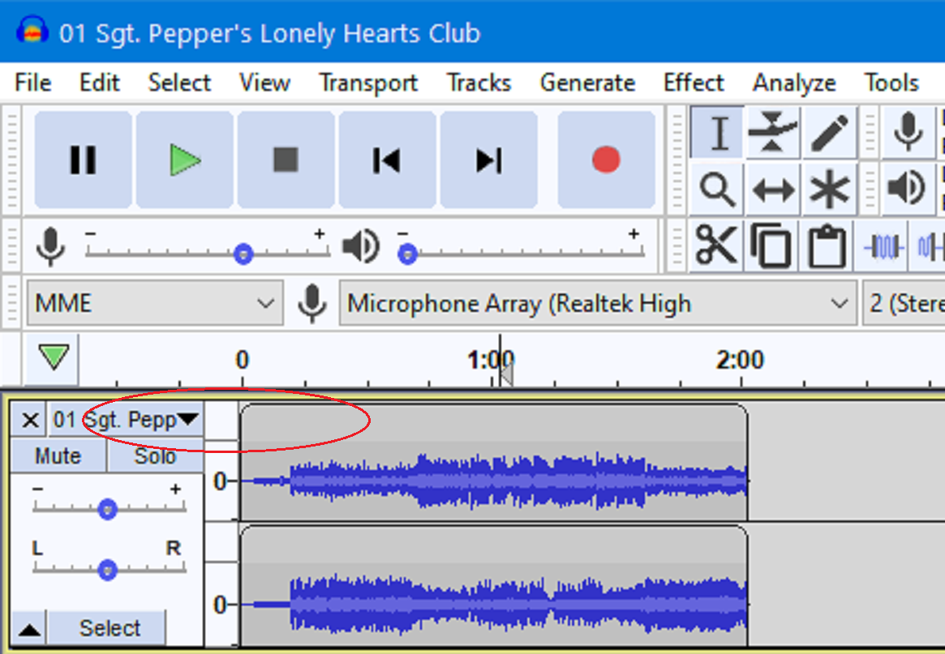Activate the Envelope tool
Screen dimensions: 945x654
pyautogui.click(x=771, y=132)
